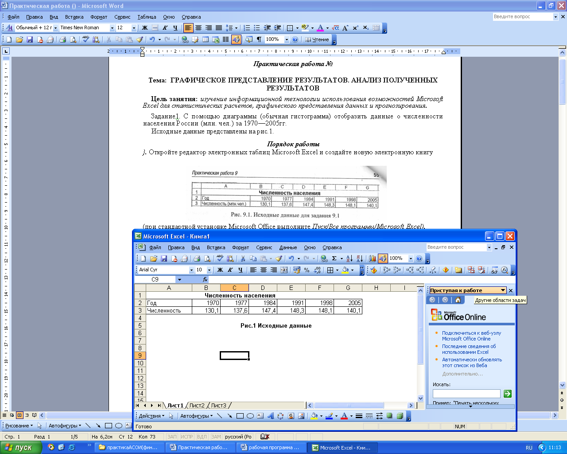Click Excel cell B3 with value 130,1
The image size is (567, 454).
[x=206, y=310]
